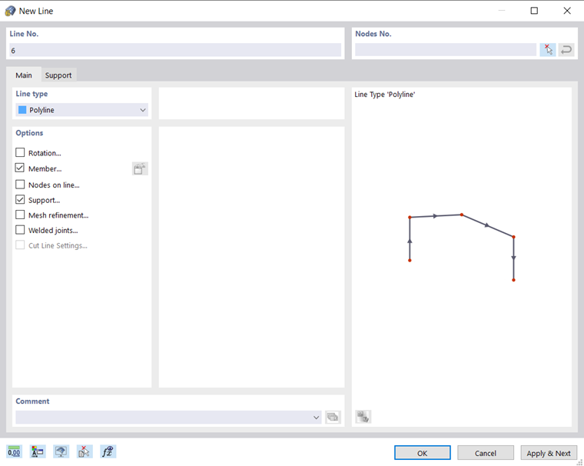584x466 pixels.
Task: Click the Options section heading
Action: (29, 133)
